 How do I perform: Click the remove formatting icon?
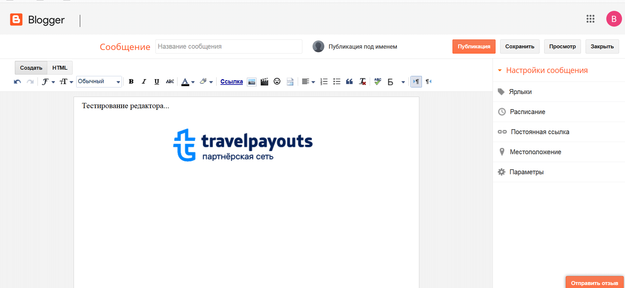click(362, 82)
